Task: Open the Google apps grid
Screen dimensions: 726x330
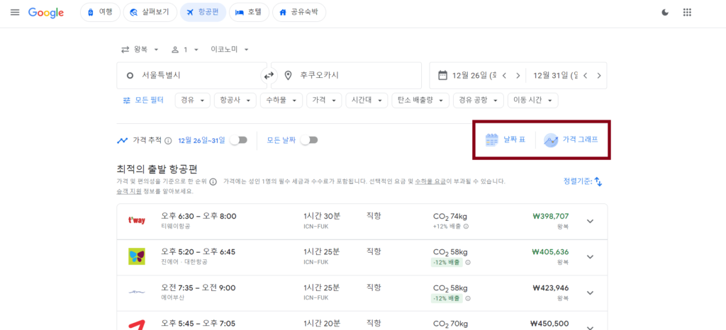Action: pos(687,13)
